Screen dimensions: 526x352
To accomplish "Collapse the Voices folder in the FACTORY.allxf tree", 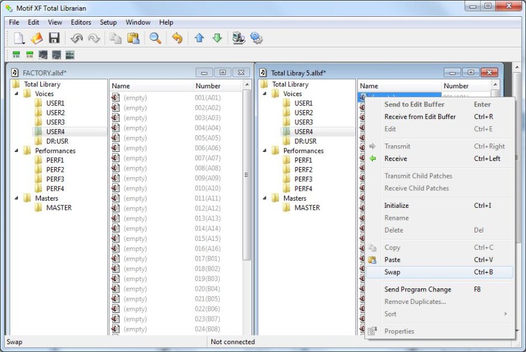I will [16, 94].
